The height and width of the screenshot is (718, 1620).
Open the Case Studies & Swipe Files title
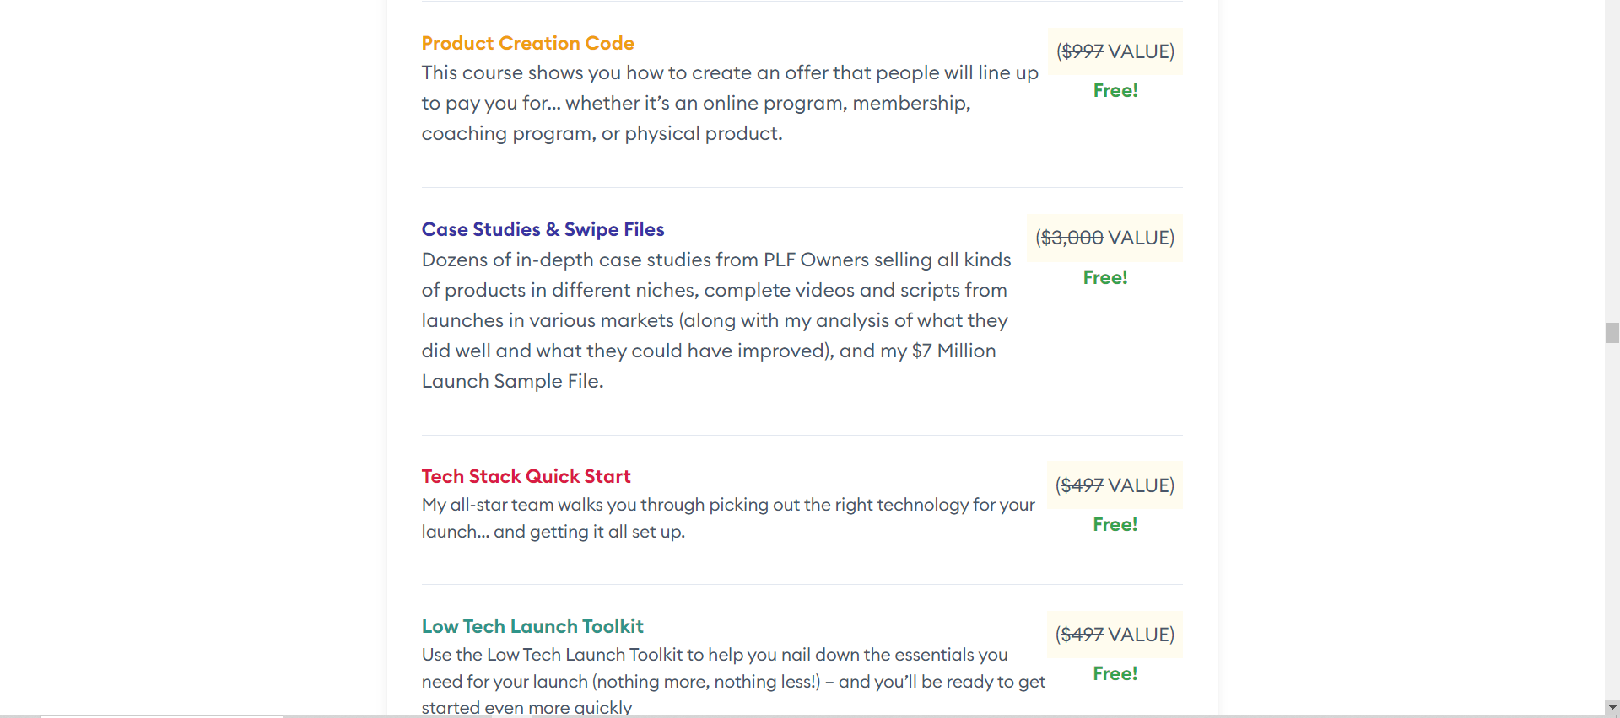[x=543, y=229]
